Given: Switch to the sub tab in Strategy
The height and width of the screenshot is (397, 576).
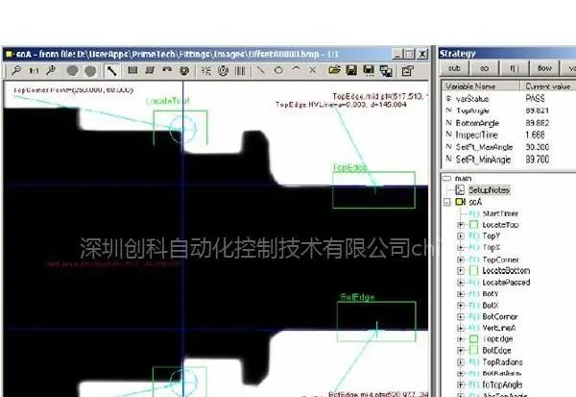Looking at the screenshot, I should pyautogui.click(x=454, y=68).
